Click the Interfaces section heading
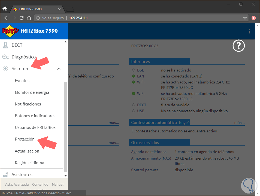The image size is (260, 196). pyautogui.click(x=140, y=61)
